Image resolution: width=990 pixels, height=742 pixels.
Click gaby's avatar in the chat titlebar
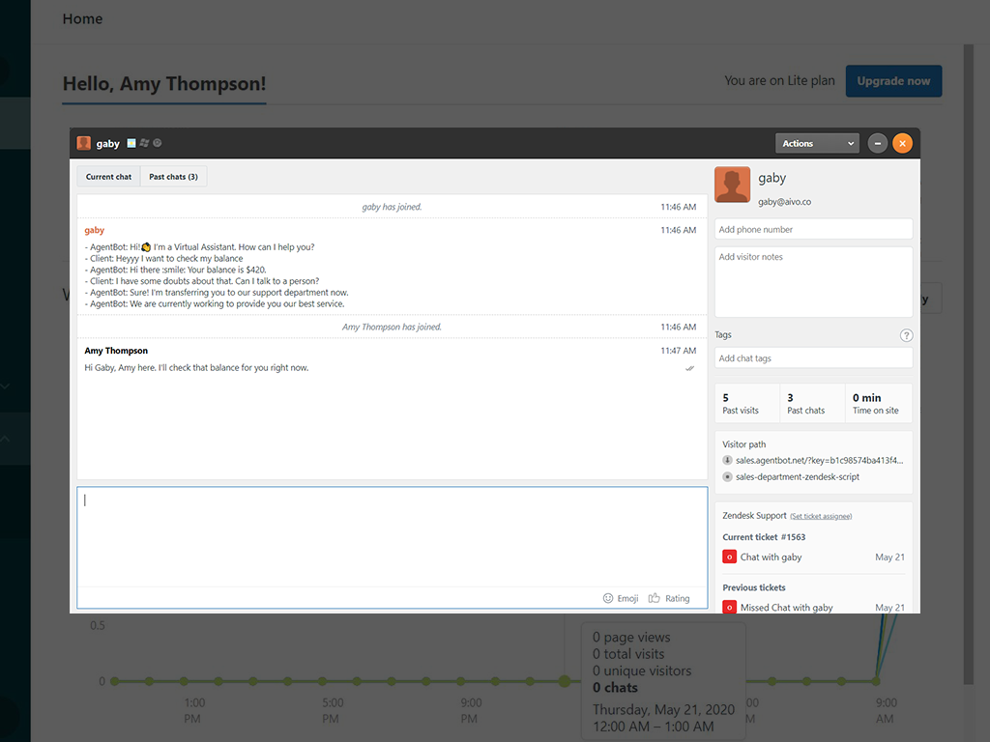point(84,142)
